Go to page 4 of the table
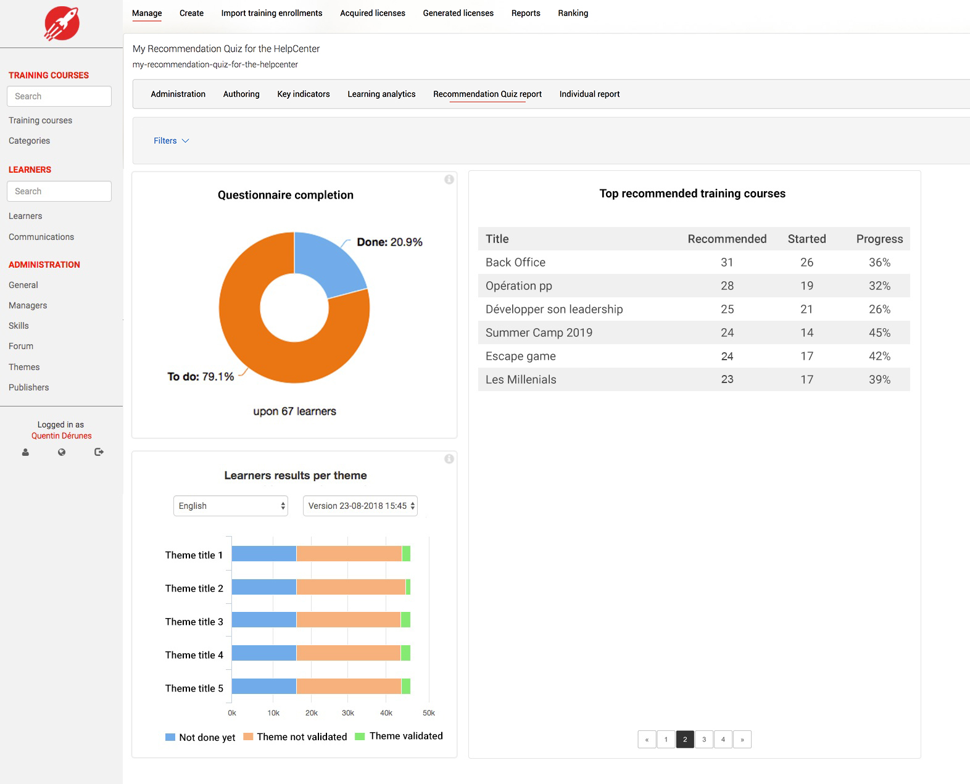This screenshot has width=970, height=784. click(x=723, y=740)
